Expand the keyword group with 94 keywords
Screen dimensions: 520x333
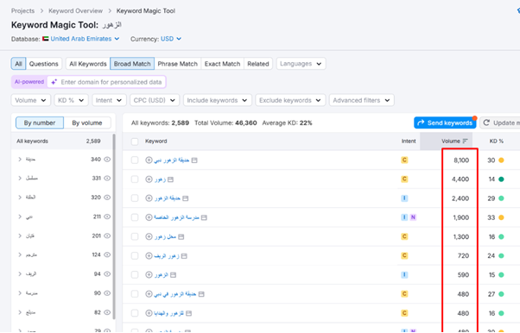pyautogui.click(x=20, y=273)
